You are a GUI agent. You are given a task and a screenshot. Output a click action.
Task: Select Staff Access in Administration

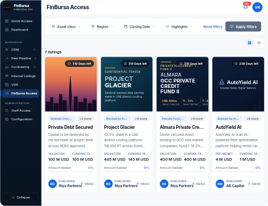tap(21, 111)
